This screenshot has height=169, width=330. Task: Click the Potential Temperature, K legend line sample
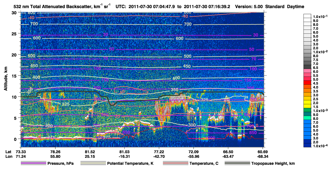(x=93, y=163)
